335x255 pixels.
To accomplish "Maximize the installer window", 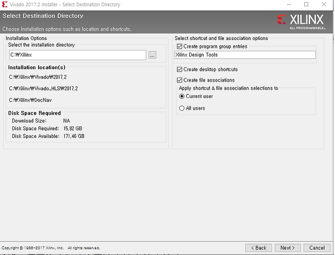I will click(x=306, y=5).
